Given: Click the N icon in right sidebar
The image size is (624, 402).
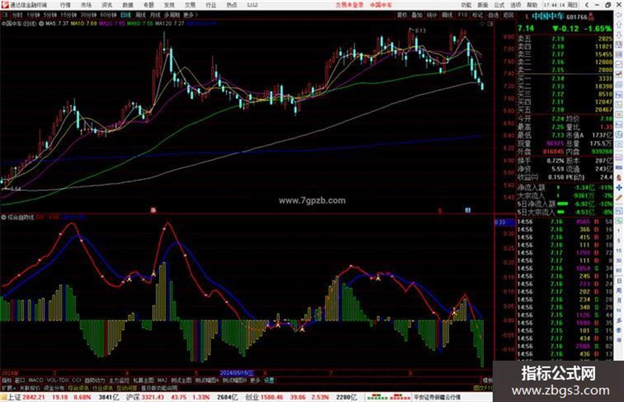Looking at the screenshot, I should tap(619, 310).
